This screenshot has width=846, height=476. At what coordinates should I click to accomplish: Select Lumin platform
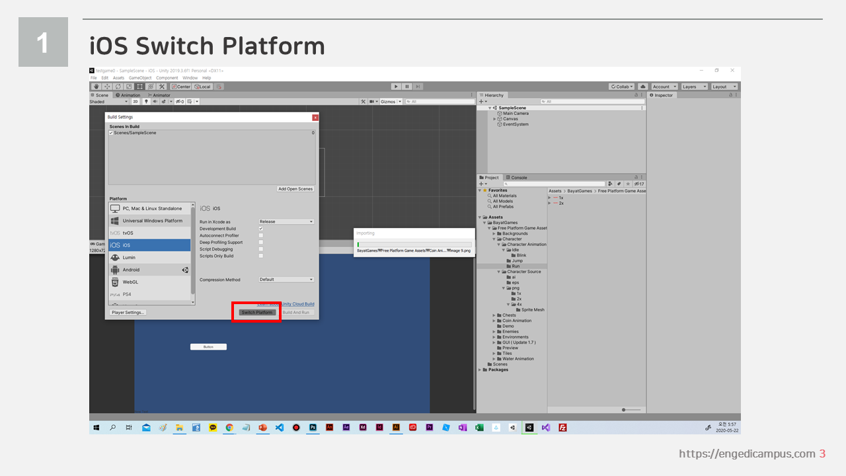149,257
